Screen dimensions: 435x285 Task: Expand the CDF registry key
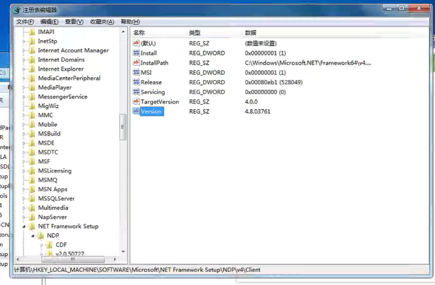pos(42,245)
